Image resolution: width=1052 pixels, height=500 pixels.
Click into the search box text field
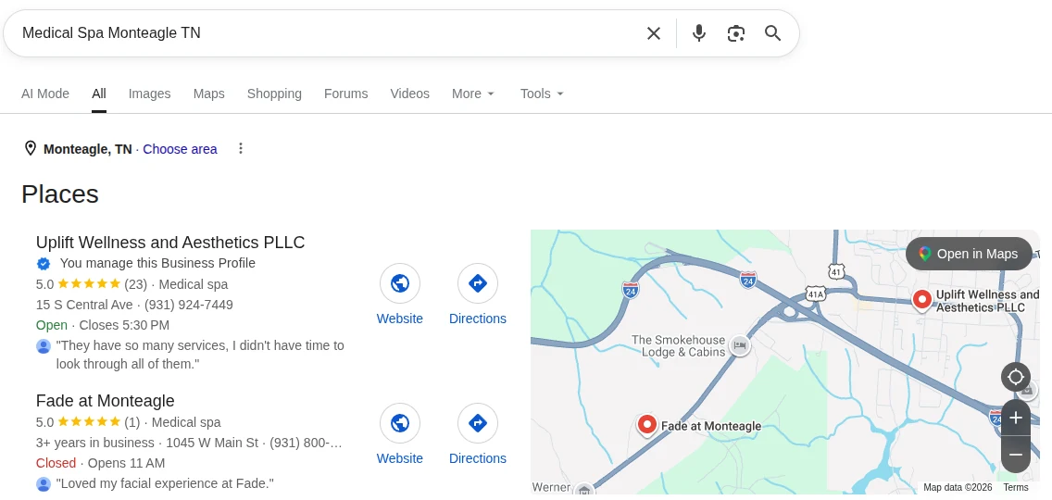click(329, 33)
